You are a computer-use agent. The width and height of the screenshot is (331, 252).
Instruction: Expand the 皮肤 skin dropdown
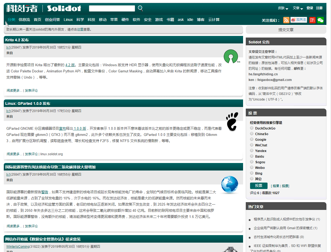283,8
